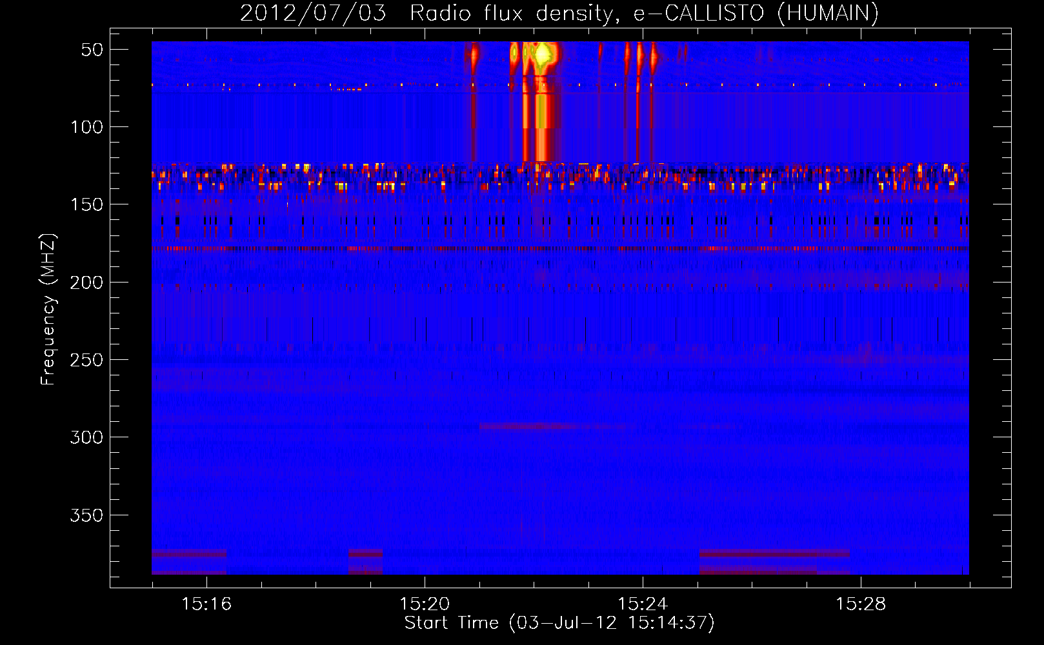Click the 15:24 time tick label
The width and height of the screenshot is (1044, 645).
coord(643,604)
